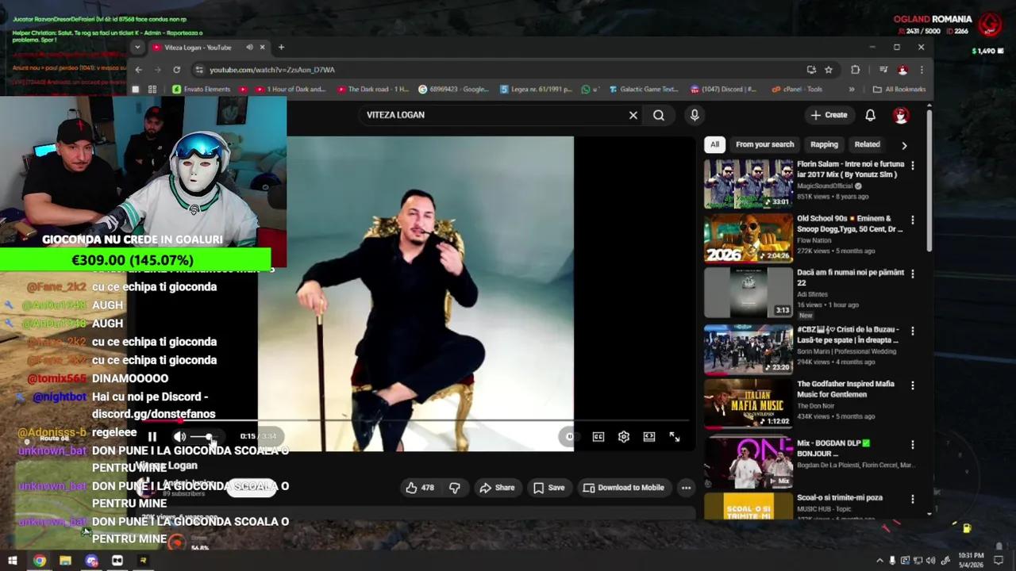Image resolution: width=1016 pixels, height=571 pixels.
Task: Mute the Viteza Logan tab audio
Action: 249,48
